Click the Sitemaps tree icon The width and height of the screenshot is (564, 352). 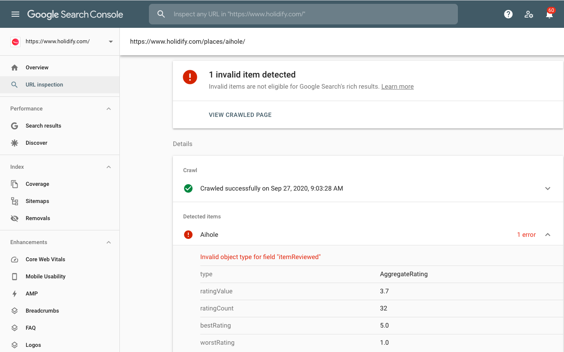coord(15,201)
